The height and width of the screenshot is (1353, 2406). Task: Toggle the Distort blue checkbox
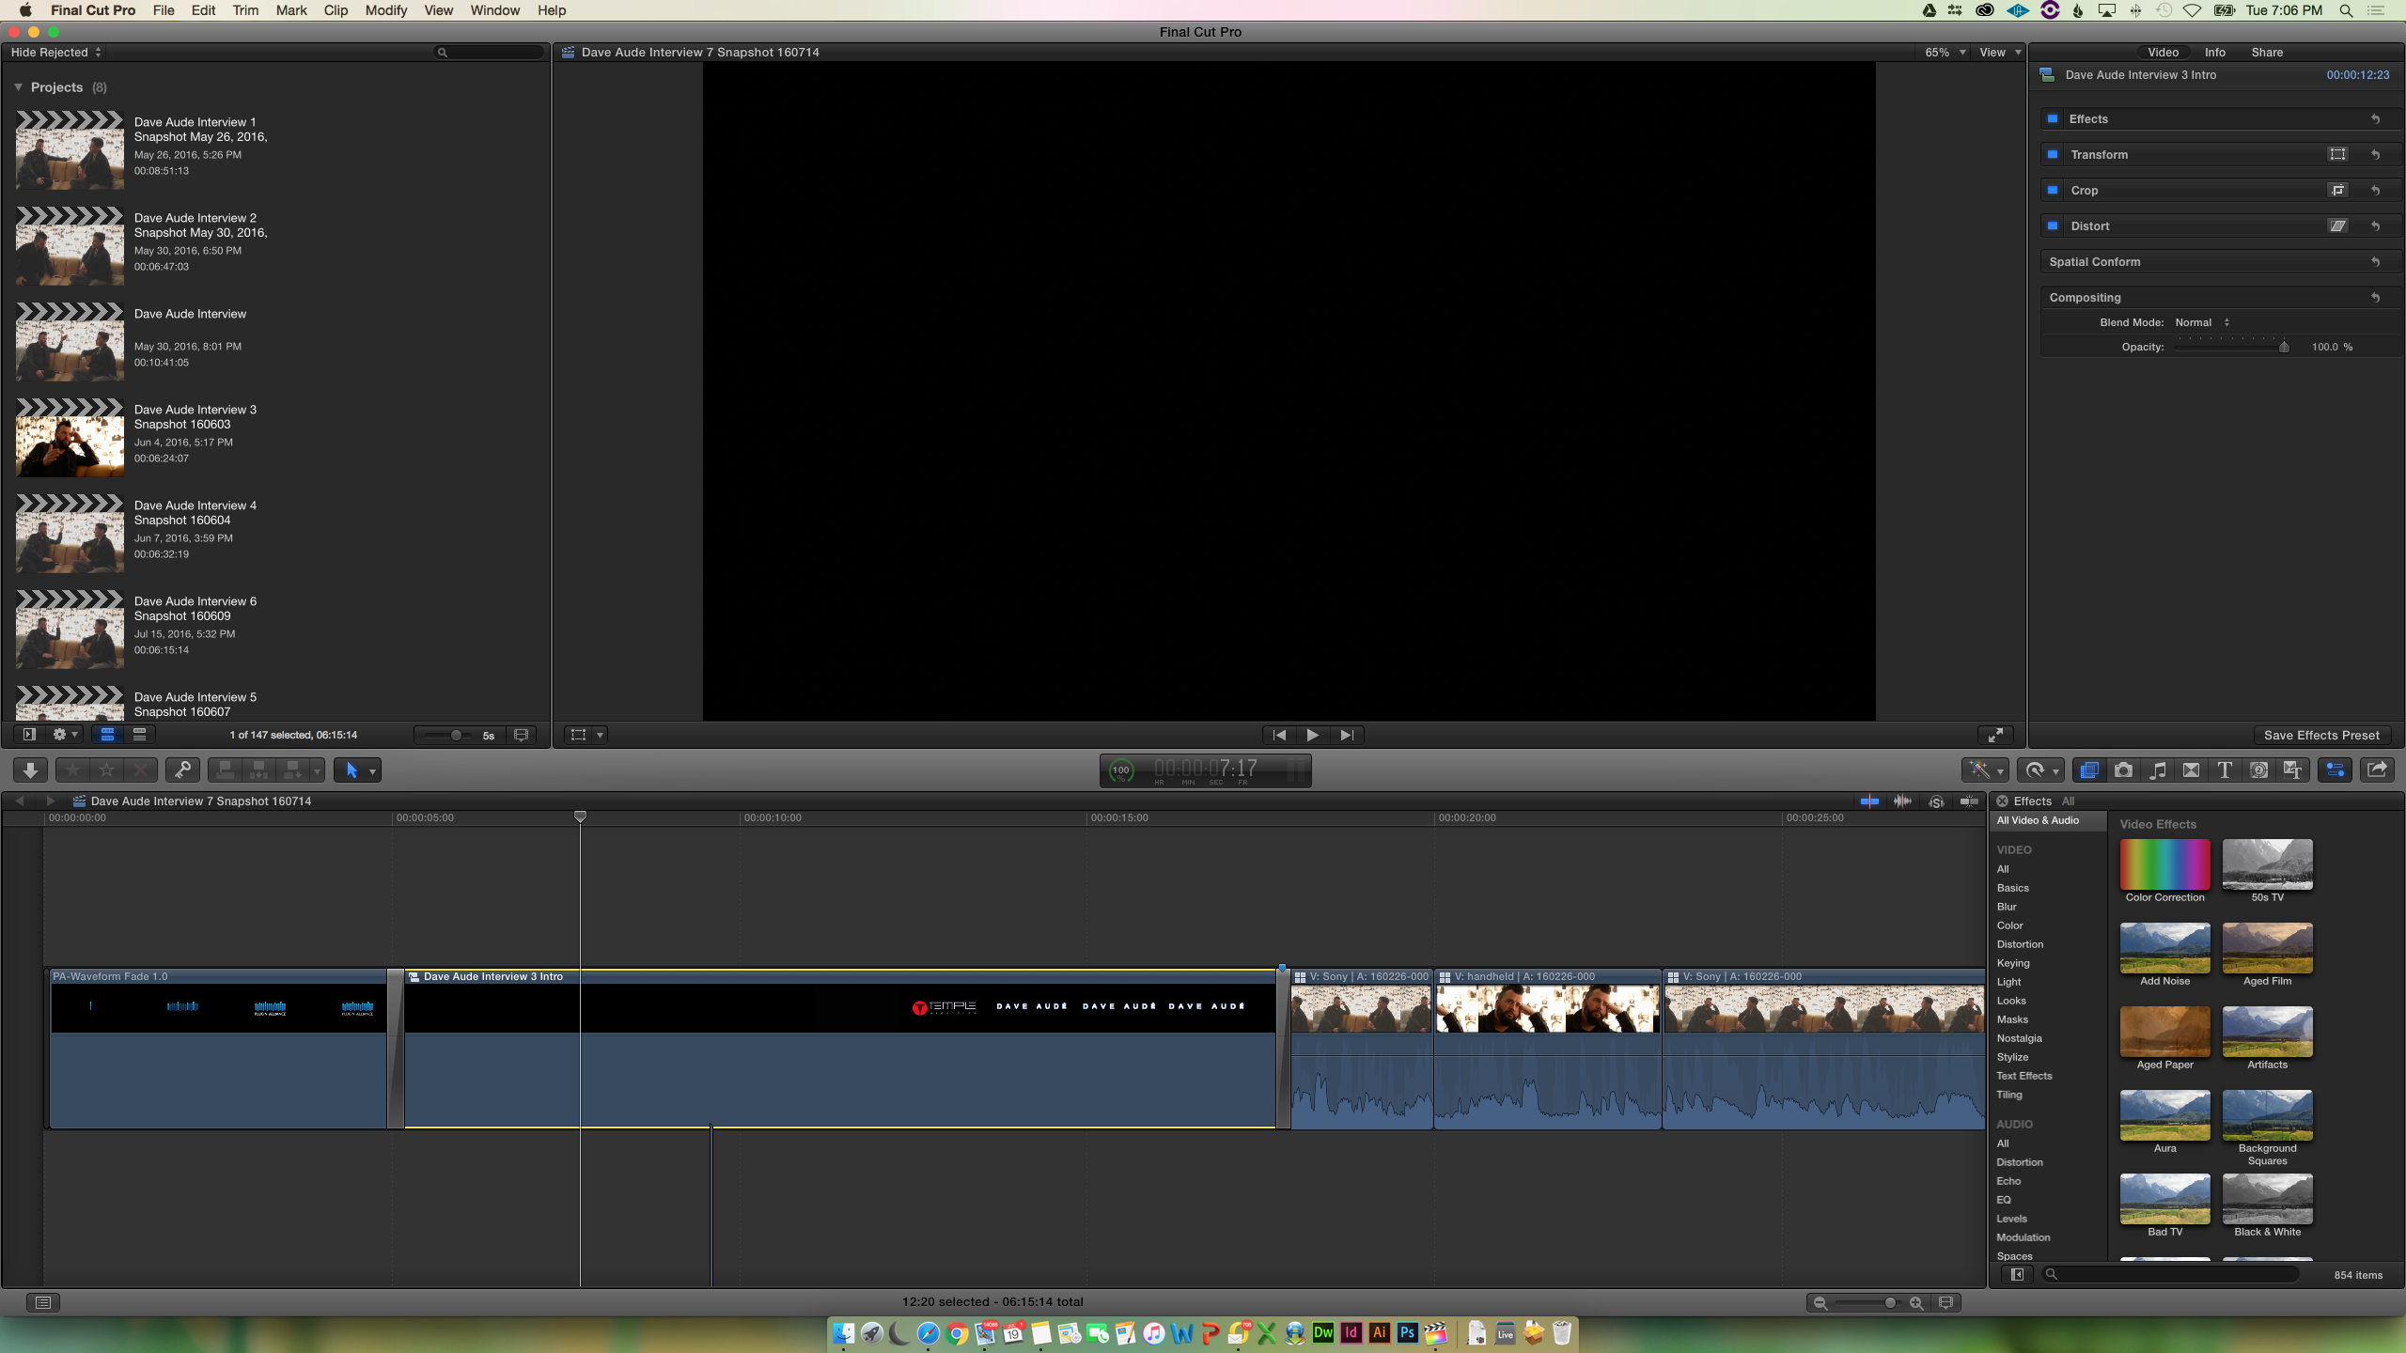2054,225
